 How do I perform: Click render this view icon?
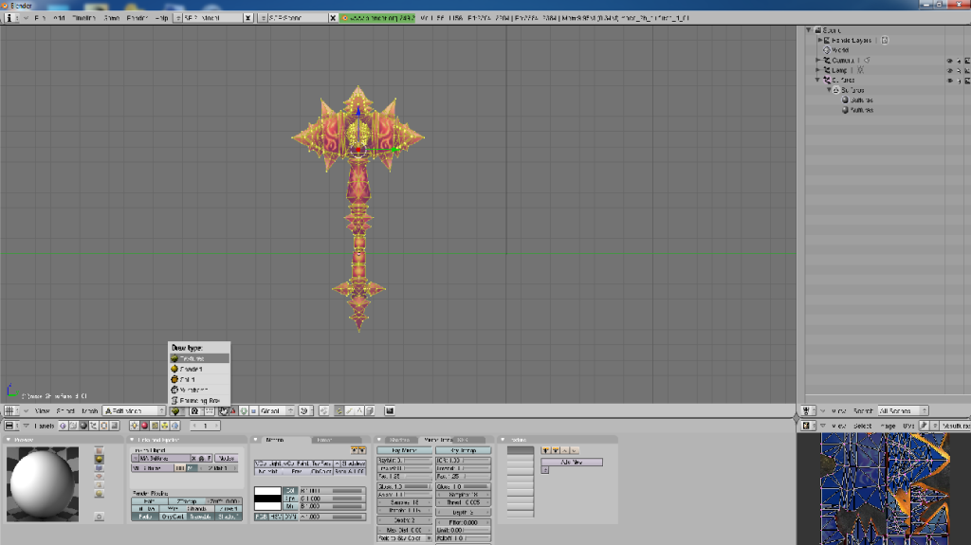coord(390,410)
